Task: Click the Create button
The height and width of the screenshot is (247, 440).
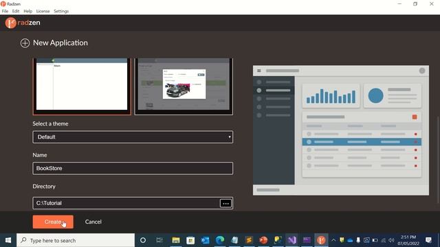Action: [x=53, y=222]
